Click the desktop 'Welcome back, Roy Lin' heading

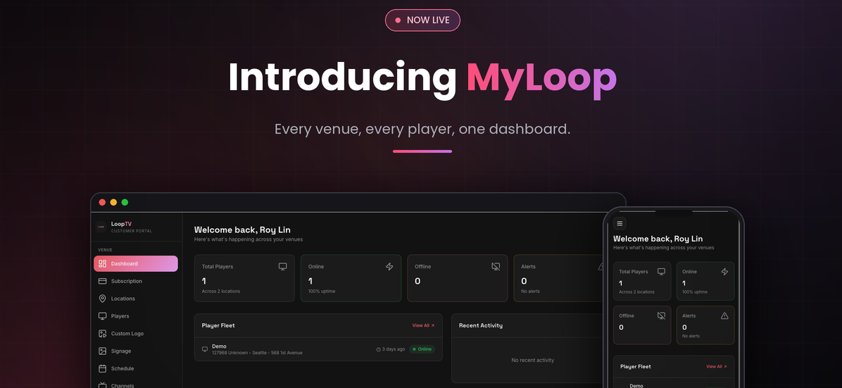pos(242,230)
